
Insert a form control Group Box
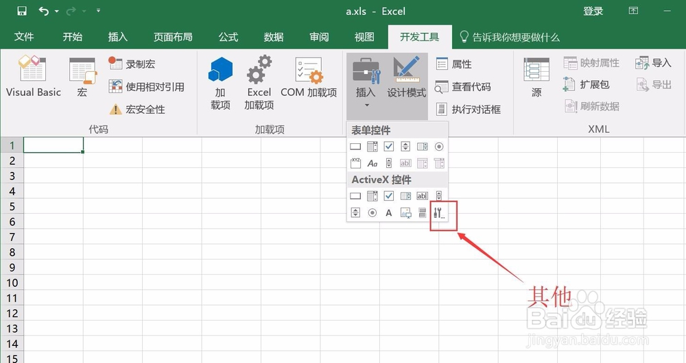click(x=355, y=163)
